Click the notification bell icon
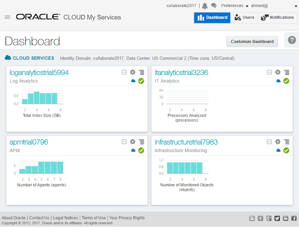This screenshot has width=299, height=227. coord(205,6)
